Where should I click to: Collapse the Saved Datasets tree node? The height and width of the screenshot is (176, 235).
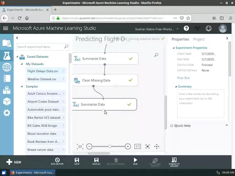pos(17,57)
